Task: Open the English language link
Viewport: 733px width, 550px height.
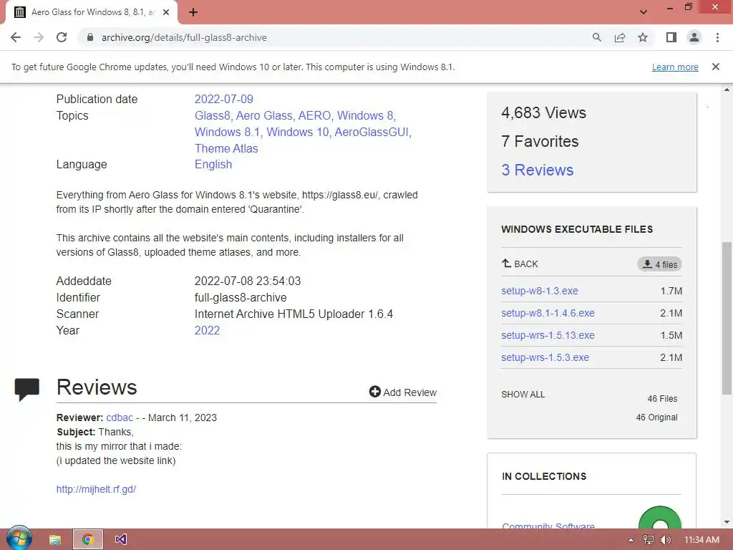Action: click(x=213, y=164)
